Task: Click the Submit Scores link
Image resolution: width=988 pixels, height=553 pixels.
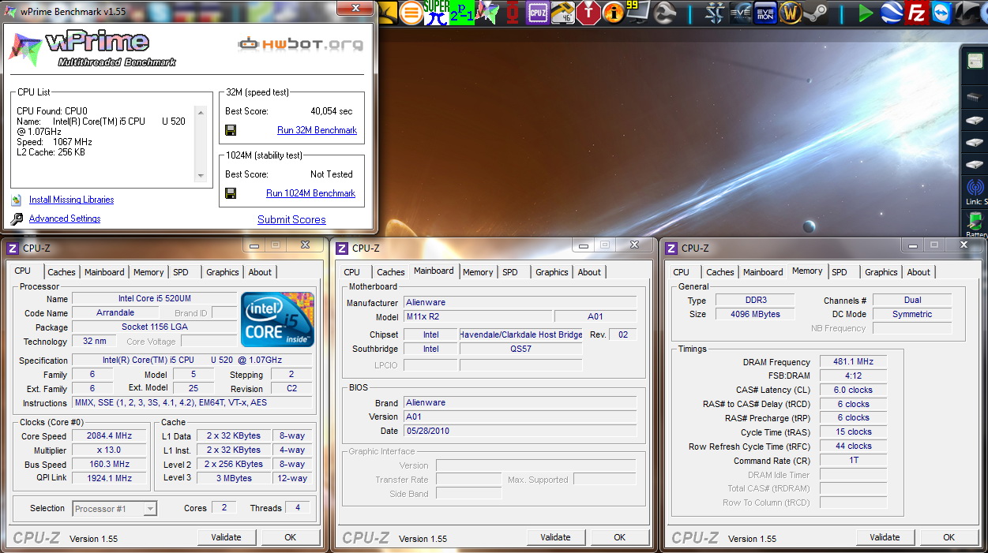Action: 291,219
